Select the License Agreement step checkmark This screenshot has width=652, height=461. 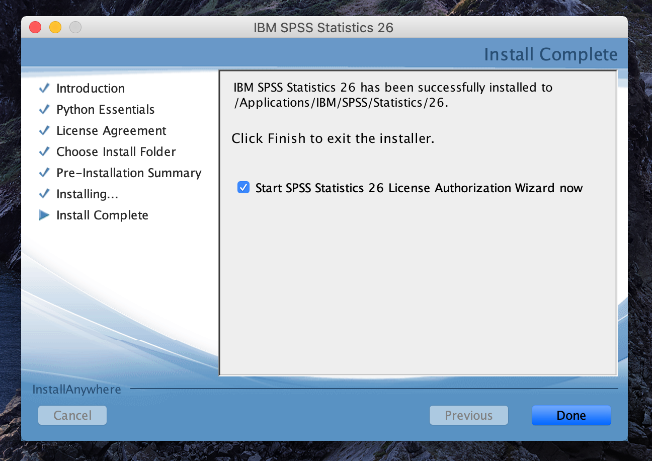pyautogui.click(x=45, y=130)
